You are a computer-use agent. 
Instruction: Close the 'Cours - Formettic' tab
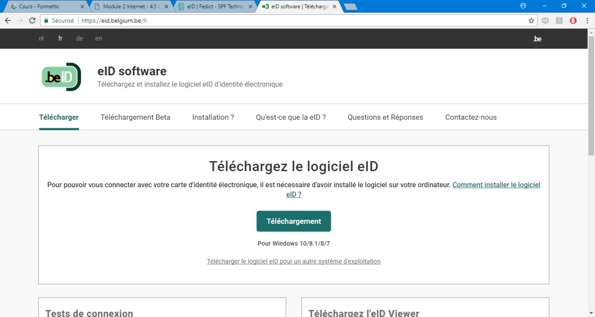pos(82,7)
